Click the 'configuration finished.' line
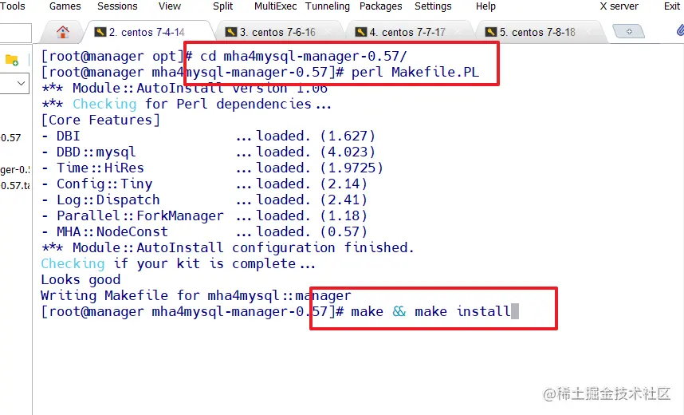684x415 pixels. [228, 247]
